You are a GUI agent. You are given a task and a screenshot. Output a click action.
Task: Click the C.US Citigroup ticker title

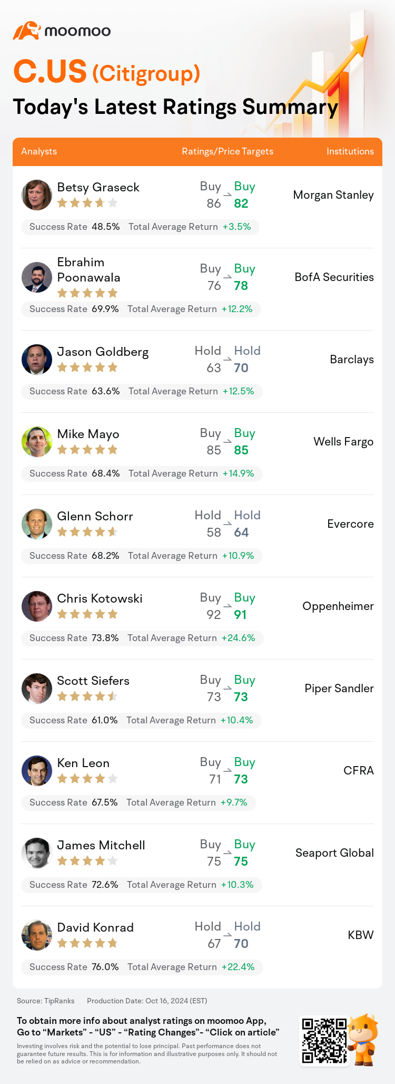click(106, 72)
